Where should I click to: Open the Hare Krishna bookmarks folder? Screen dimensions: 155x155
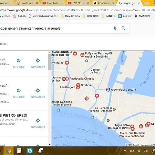70,16
